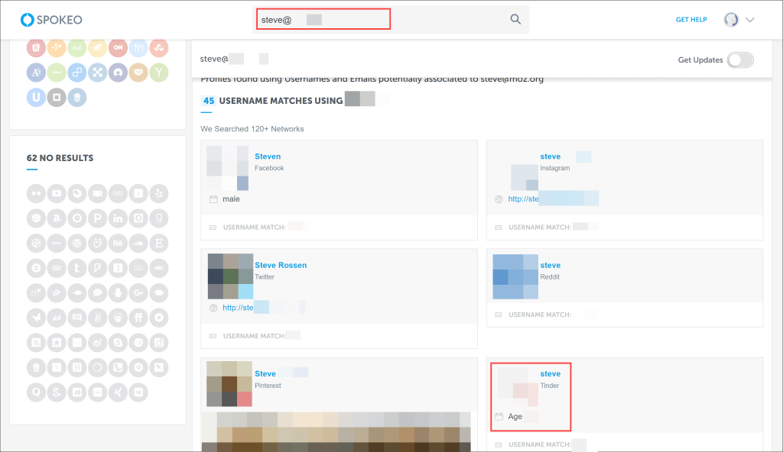Click the '62 NO RESULTS' heading

pos(60,158)
